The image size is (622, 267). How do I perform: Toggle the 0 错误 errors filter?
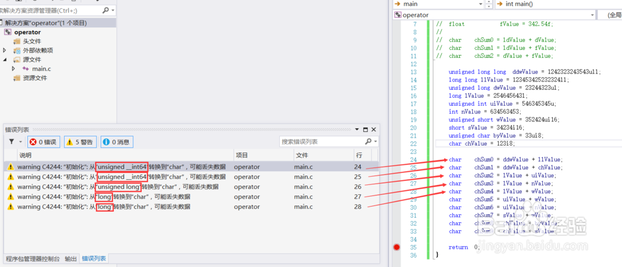44,142
